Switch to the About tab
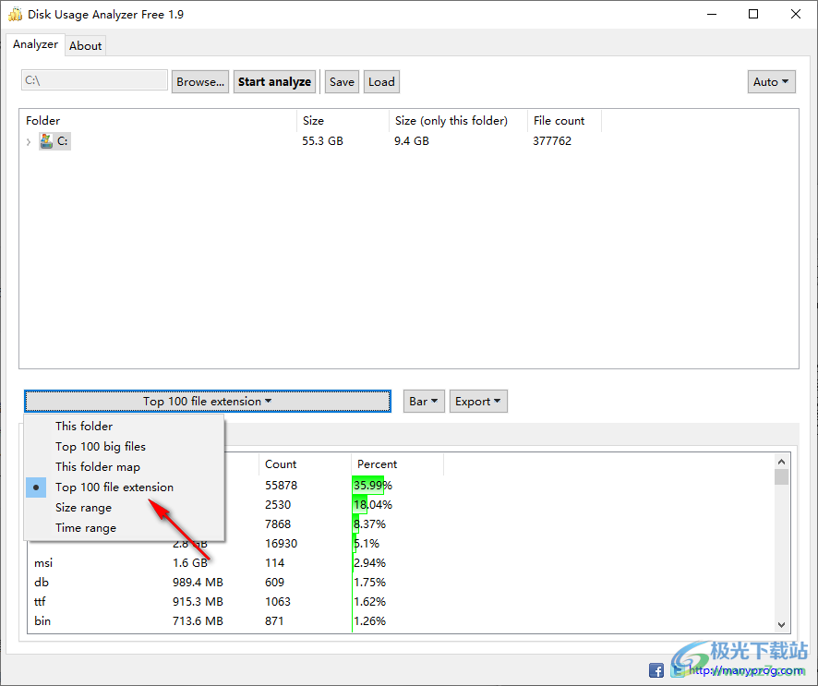The height and width of the screenshot is (686, 818). pos(86,46)
